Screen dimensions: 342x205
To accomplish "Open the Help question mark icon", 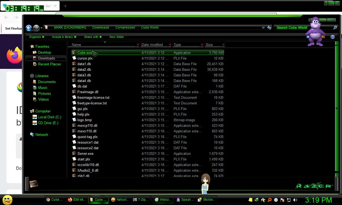I will coord(333,37).
